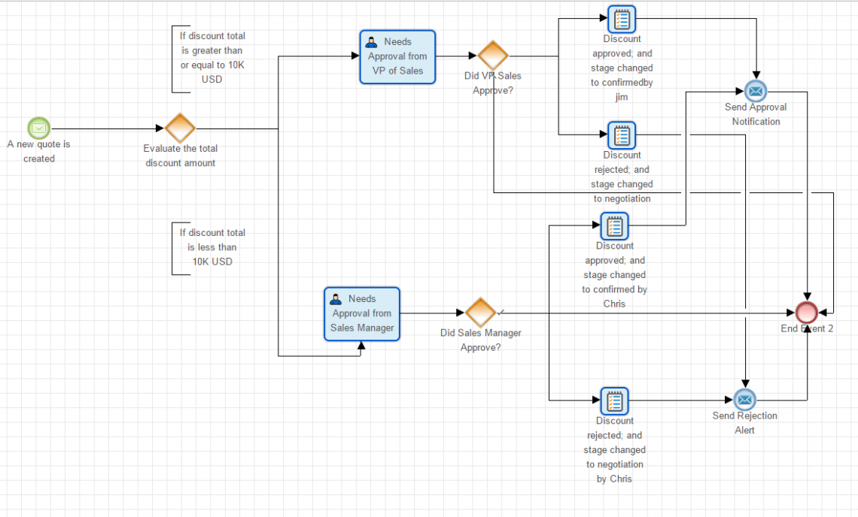Select the Send Approval Notification message icon
858x517 pixels.
756,90
